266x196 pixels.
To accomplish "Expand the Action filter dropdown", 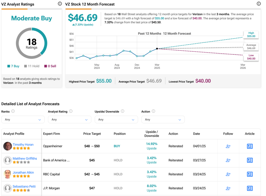I will (x=163, y=120).
